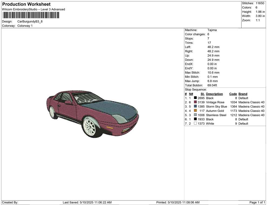
Task: Click the St. stitch count column header
Action: click(202, 94)
